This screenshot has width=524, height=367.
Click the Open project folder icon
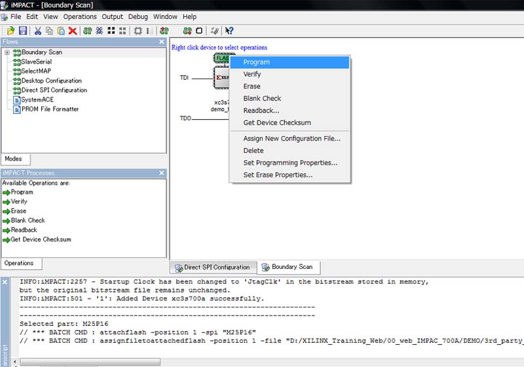10,31
